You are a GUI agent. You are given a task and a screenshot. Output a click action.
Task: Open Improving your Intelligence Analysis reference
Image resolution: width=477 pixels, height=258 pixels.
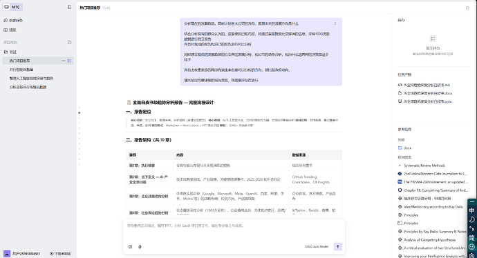click(432, 256)
